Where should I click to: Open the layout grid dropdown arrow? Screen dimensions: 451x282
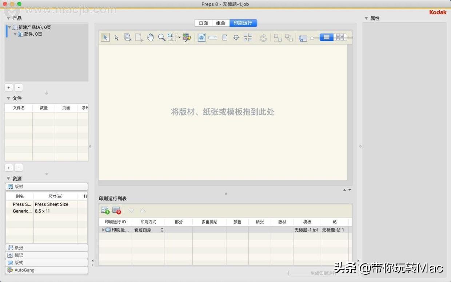pos(179,37)
